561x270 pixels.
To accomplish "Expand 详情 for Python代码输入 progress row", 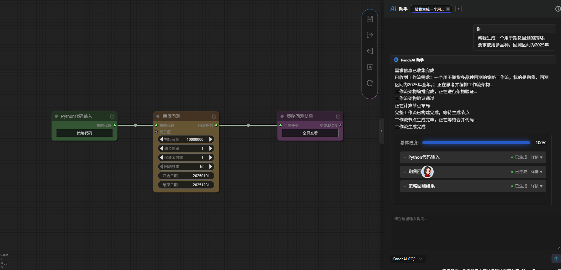I will (537, 157).
